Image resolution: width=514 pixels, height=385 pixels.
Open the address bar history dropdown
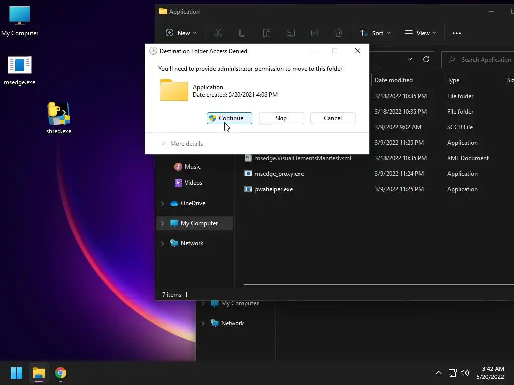coord(410,59)
